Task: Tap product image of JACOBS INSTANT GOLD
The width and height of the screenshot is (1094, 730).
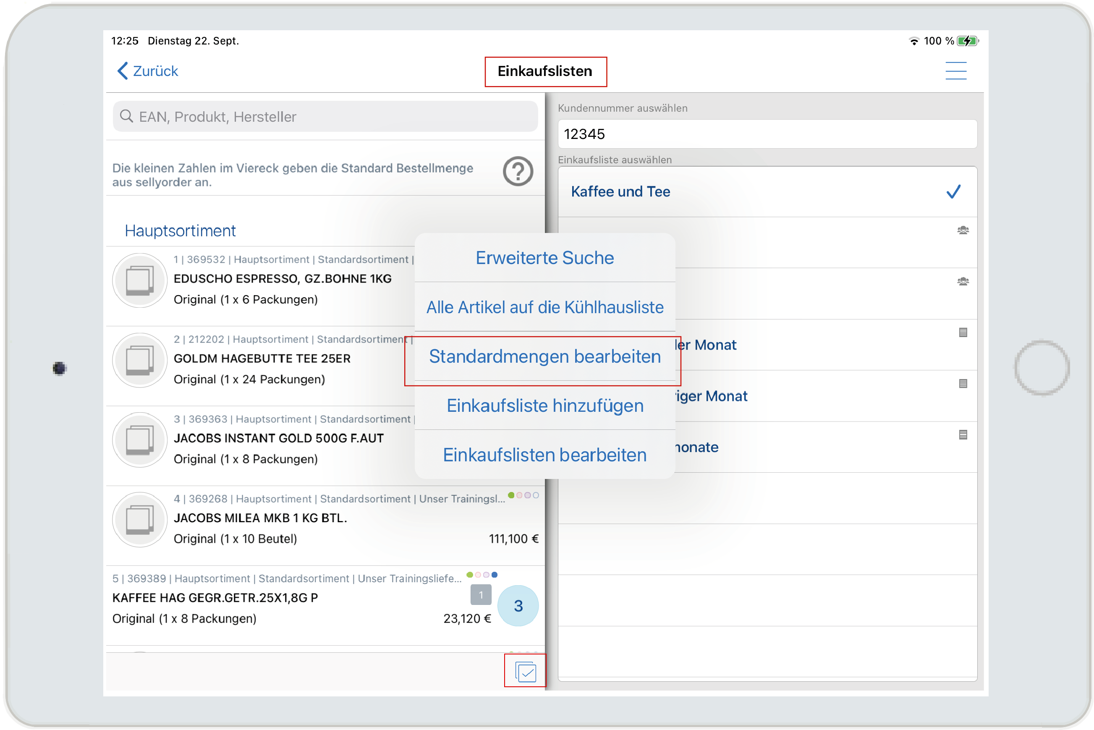Action: (139, 440)
